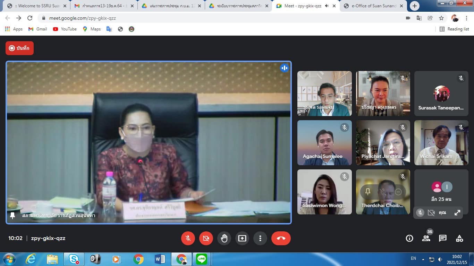Open the three-dot more options menu

click(x=260, y=238)
